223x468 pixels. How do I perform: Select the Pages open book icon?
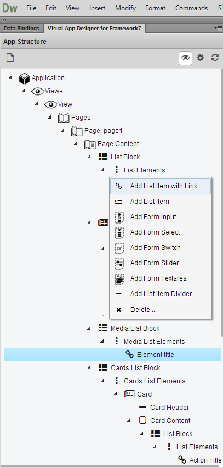click(x=64, y=118)
